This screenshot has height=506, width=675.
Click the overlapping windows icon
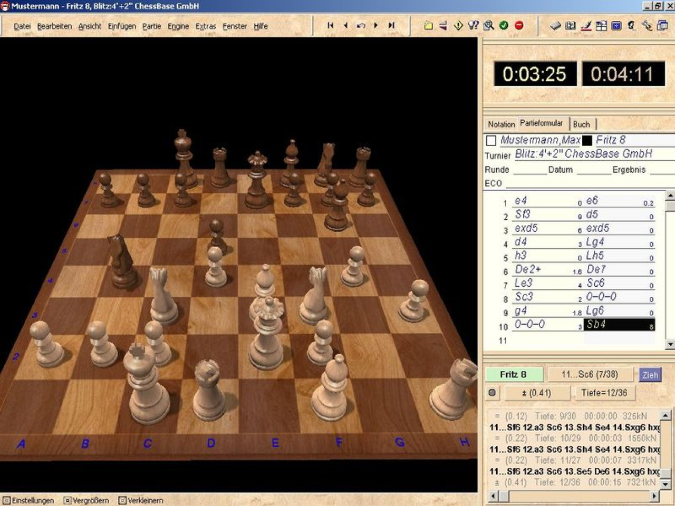click(x=662, y=25)
